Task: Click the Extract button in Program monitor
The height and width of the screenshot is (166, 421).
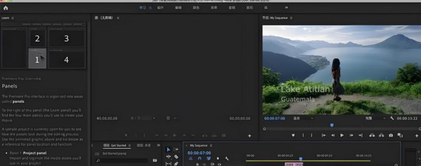Action: [381, 135]
